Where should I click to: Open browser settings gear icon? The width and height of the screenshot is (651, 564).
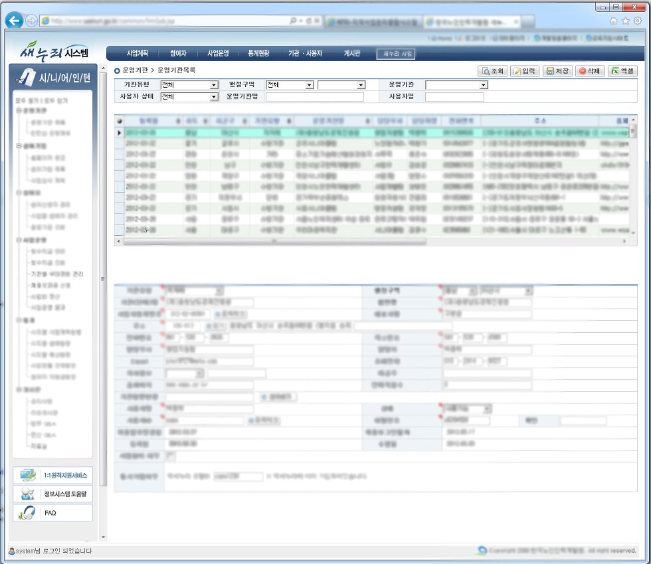point(637,21)
